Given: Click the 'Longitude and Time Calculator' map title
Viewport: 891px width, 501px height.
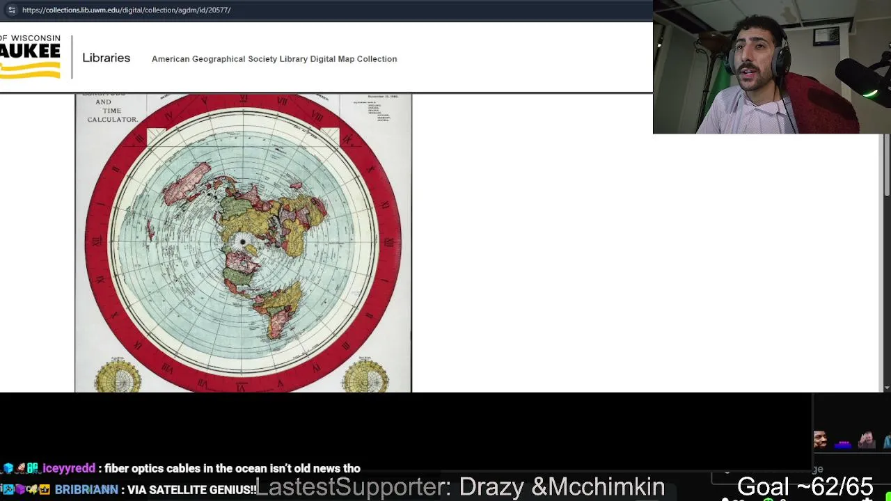Looking at the screenshot, I should pos(112,107).
